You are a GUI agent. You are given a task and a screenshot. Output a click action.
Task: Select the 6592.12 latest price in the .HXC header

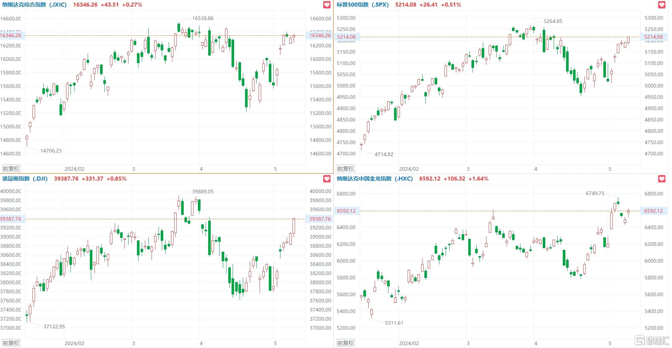[x=430, y=179]
